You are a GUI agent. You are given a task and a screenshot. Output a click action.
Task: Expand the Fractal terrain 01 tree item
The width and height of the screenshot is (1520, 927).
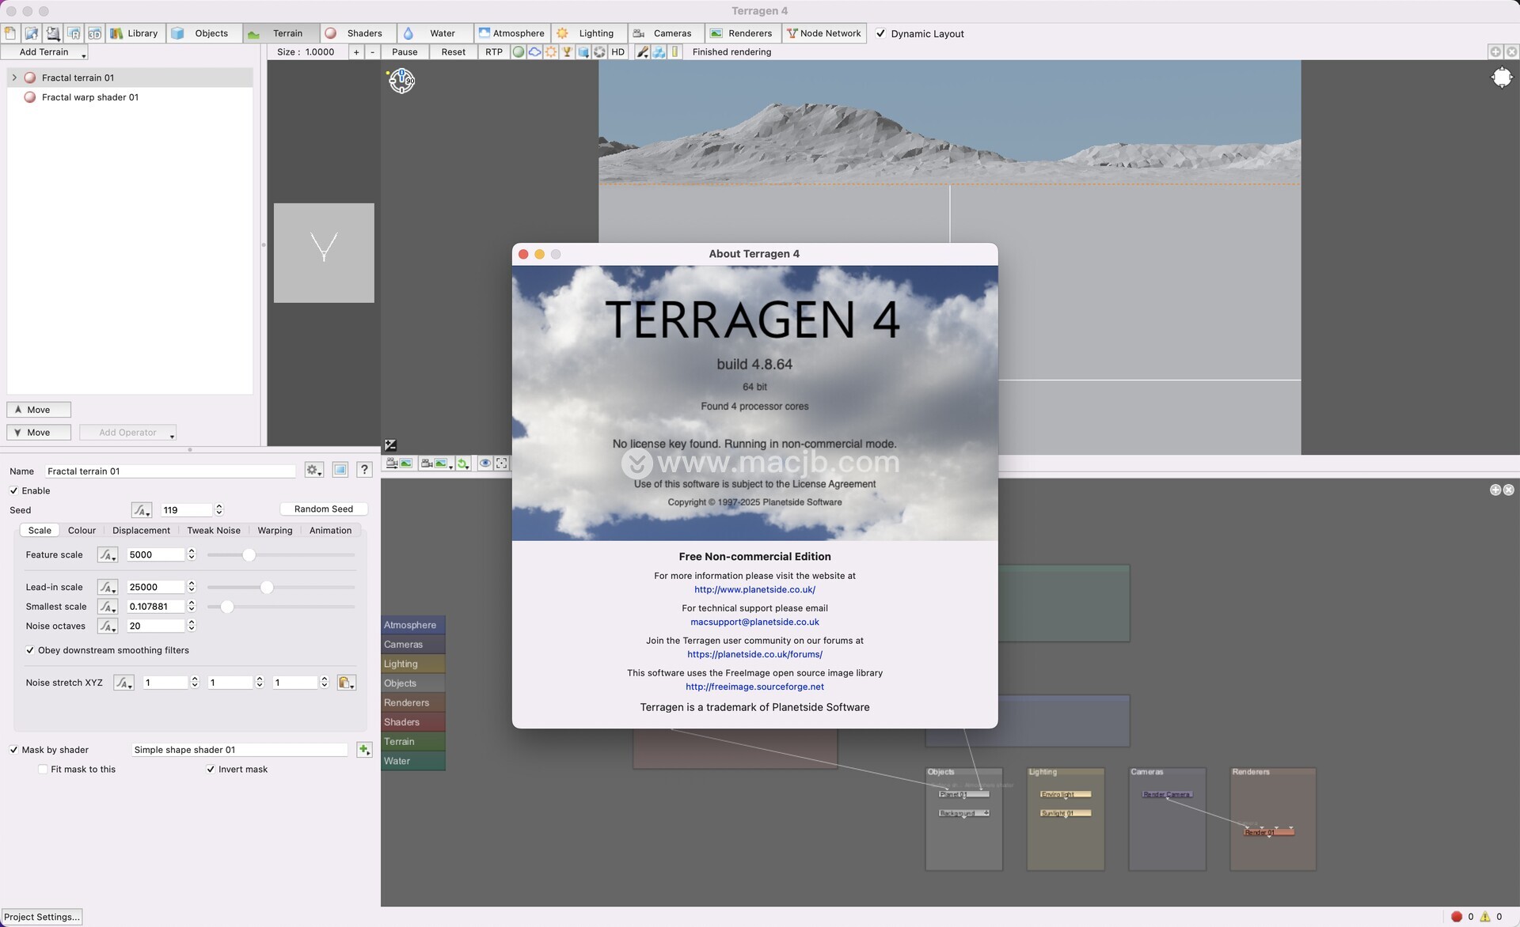click(x=14, y=78)
